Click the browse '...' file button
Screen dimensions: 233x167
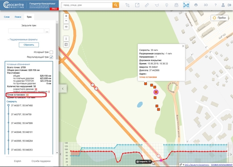pos(47,31)
